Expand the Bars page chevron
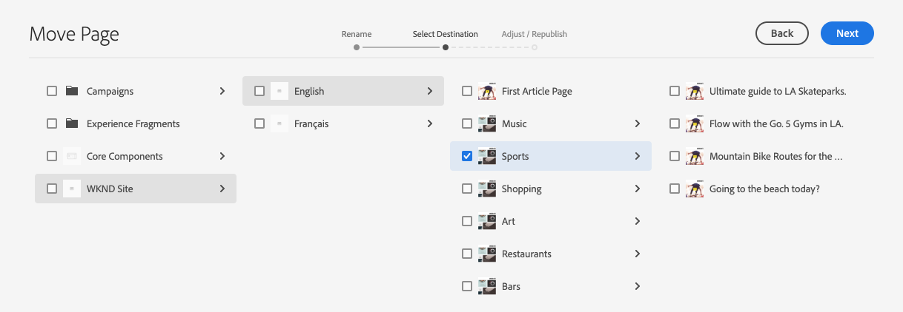The image size is (903, 312). click(638, 287)
